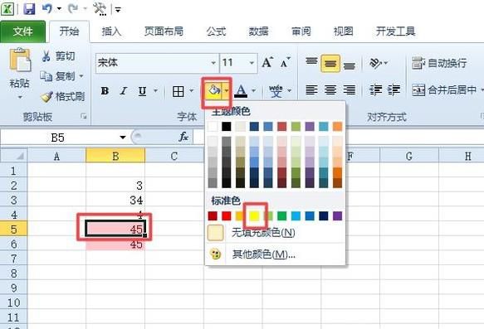The height and width of the screenshot is (329, 484).
Task: Decrease indent button
Action: click(375, 90)
